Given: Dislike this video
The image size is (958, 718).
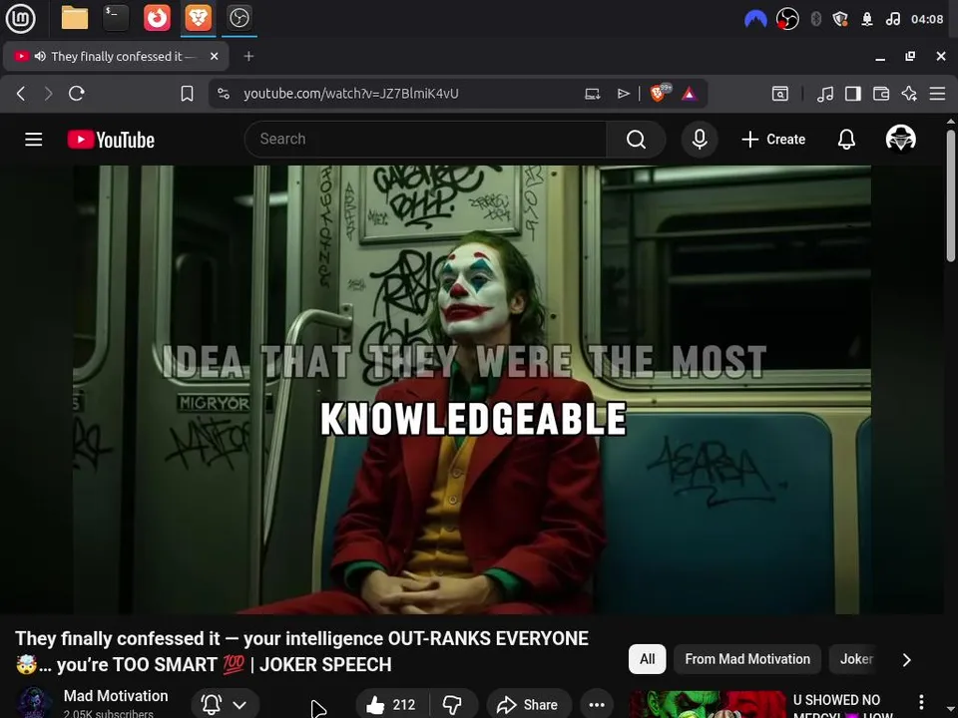Looking at the screenshot, I should [453, 705].
